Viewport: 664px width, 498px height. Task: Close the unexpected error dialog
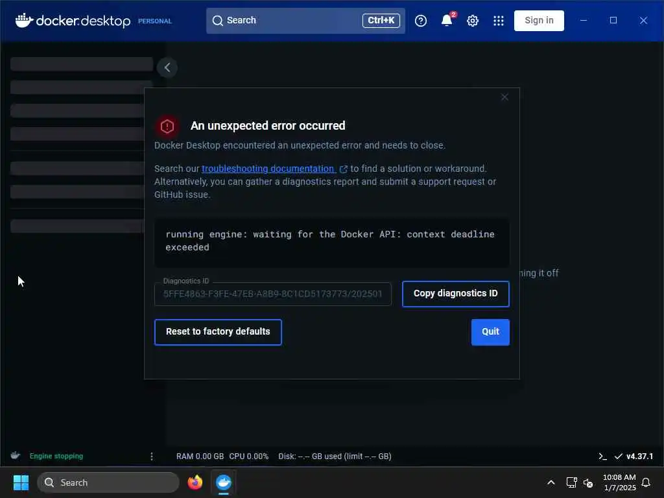[x=504, y=97]
